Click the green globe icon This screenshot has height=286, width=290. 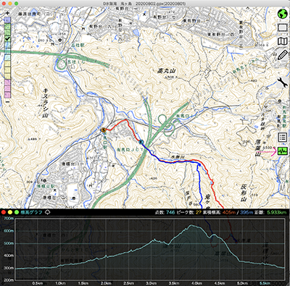(x=282, y=14)
